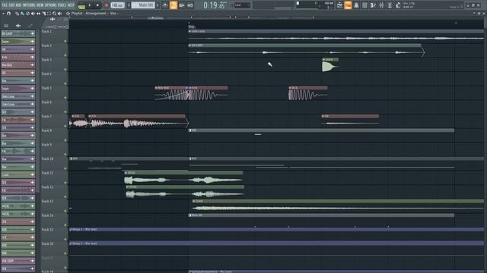Image resolution: width=487 pixels, height=273 pixels.
Task: Mute Track 3 with its green dot
Action: point(65,70)
